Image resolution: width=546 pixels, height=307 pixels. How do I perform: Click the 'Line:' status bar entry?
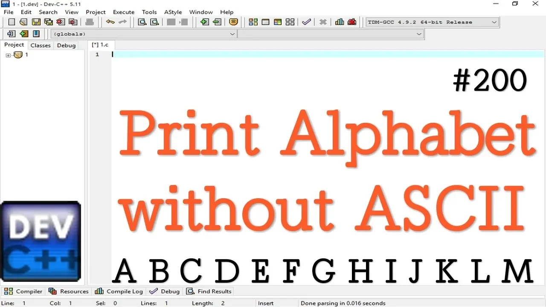14,303
